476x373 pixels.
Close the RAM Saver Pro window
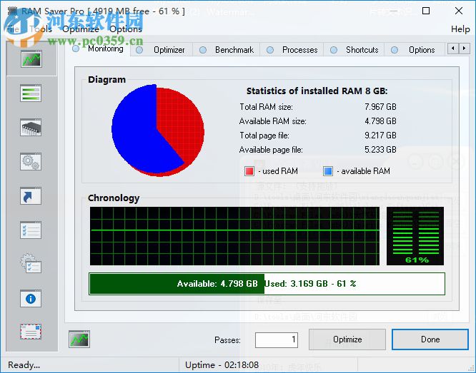tap(459, 11)
